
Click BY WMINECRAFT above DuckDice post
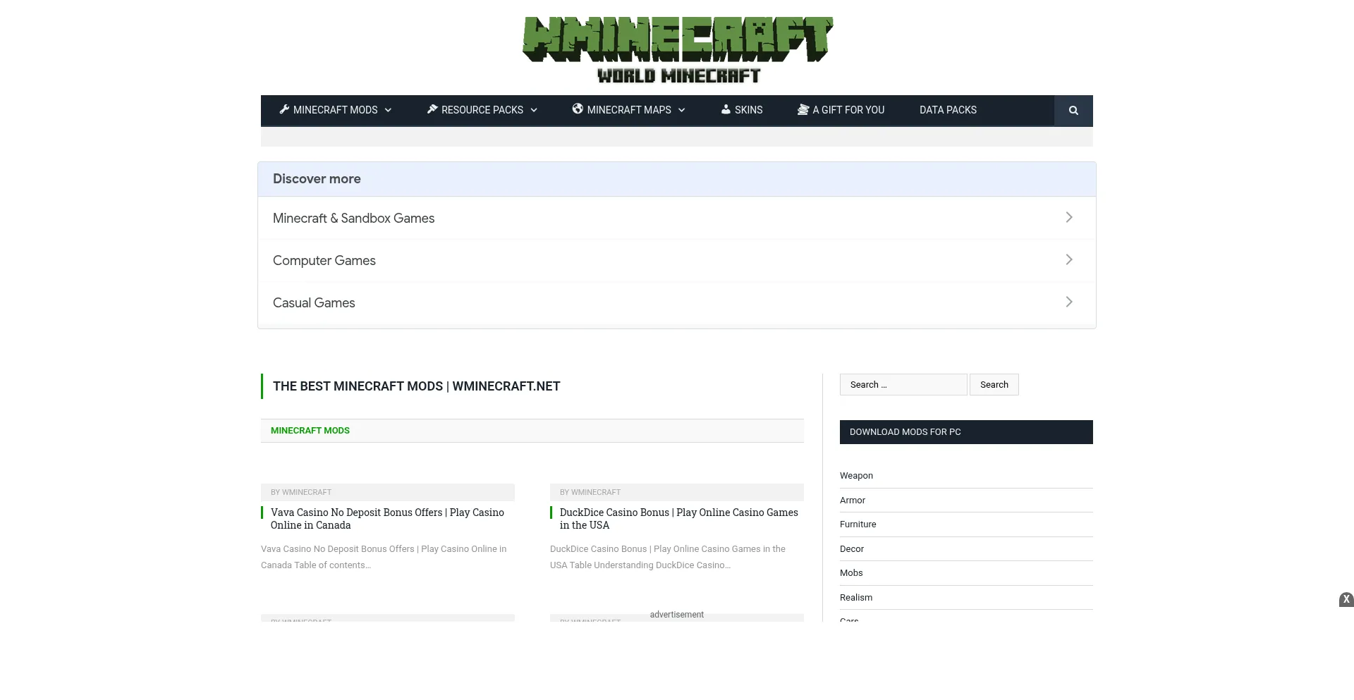click(x=590, y=492)
